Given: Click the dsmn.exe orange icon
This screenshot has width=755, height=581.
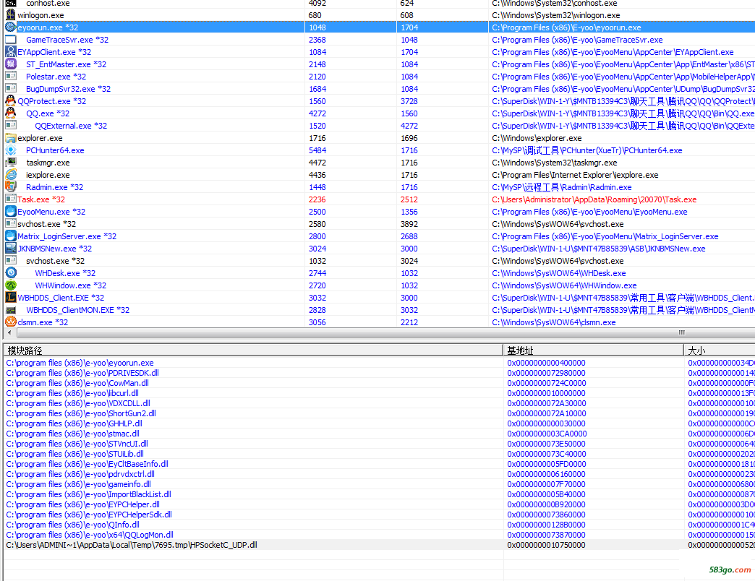Looking at the screenshot, I should 11,322.
